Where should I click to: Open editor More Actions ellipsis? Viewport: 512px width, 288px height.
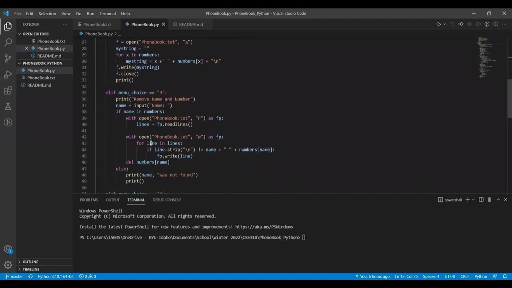point(504,24)
